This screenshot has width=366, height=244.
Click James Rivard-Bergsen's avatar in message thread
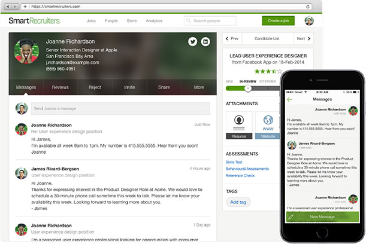point(21,173)
